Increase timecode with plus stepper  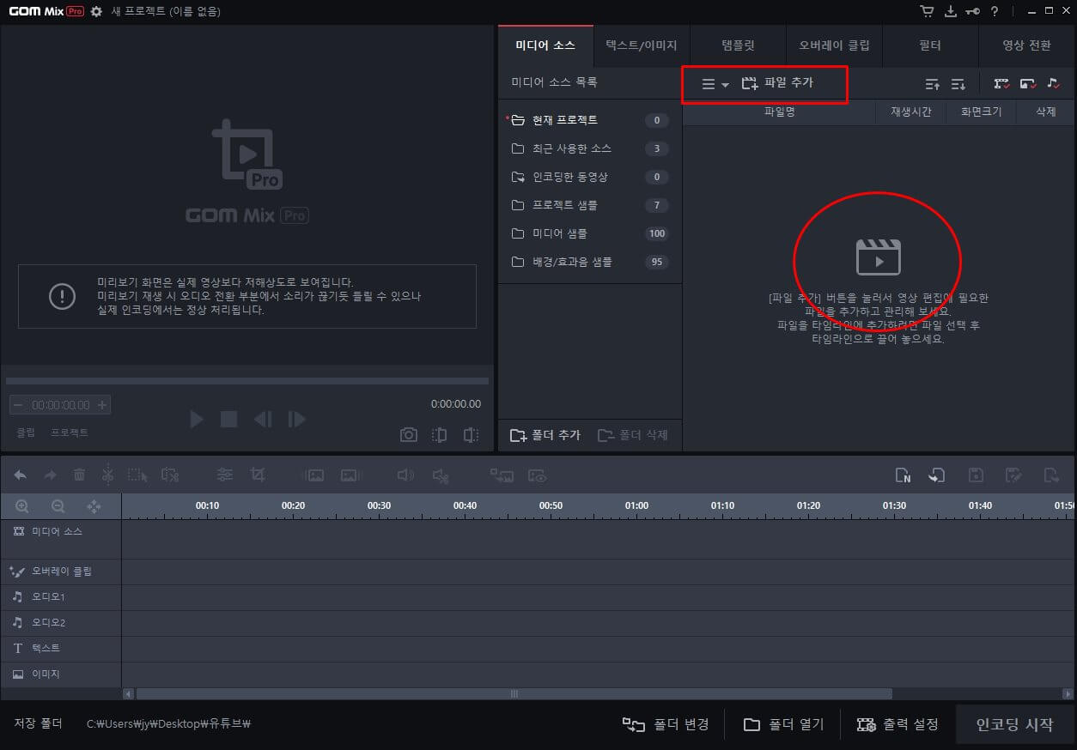click(102, 405)
